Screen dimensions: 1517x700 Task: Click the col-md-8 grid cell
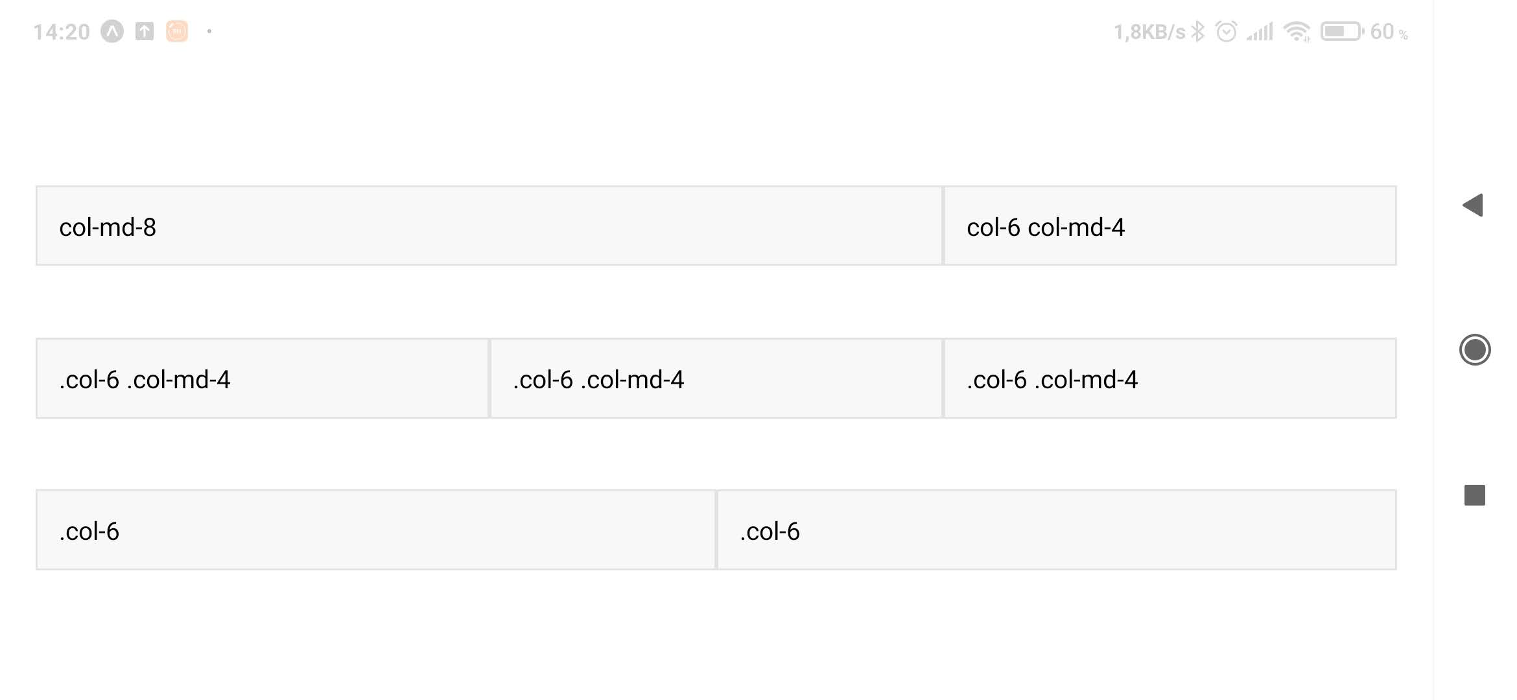coord(489,226)
